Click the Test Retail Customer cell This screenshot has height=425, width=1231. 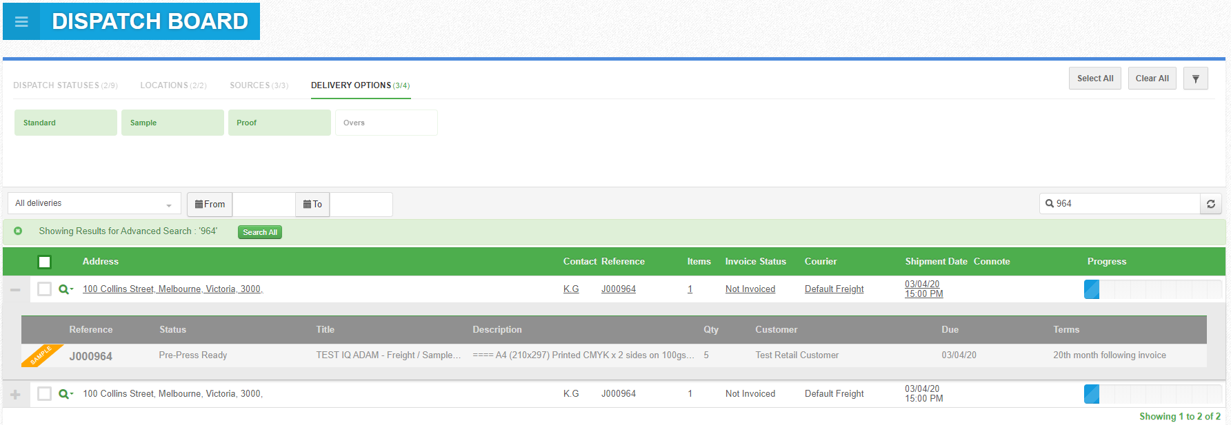coord(797,355)
